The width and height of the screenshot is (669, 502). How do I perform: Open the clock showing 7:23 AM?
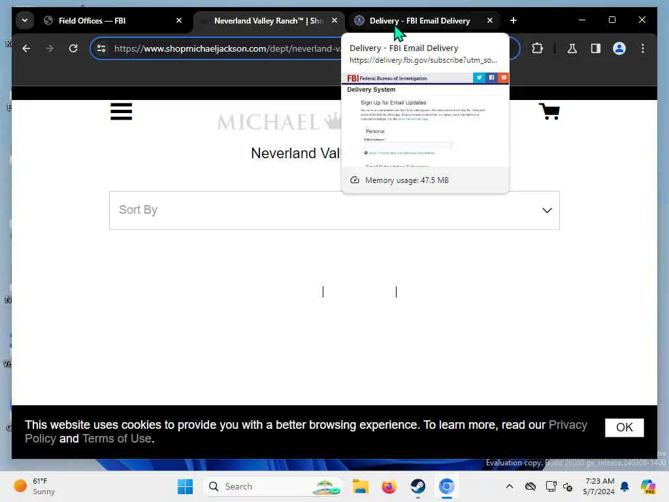[598, 486]
